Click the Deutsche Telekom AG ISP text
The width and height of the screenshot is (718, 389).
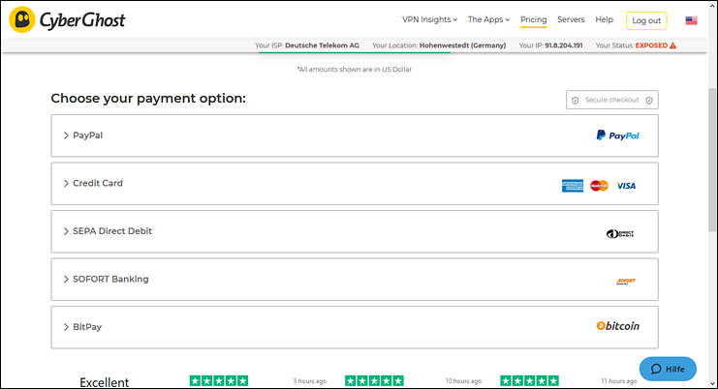point(322,45)
